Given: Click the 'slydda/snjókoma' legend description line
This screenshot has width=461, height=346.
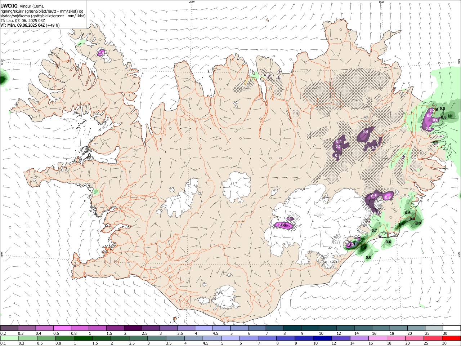Looking at the screenshot, I should pos(43,16).
